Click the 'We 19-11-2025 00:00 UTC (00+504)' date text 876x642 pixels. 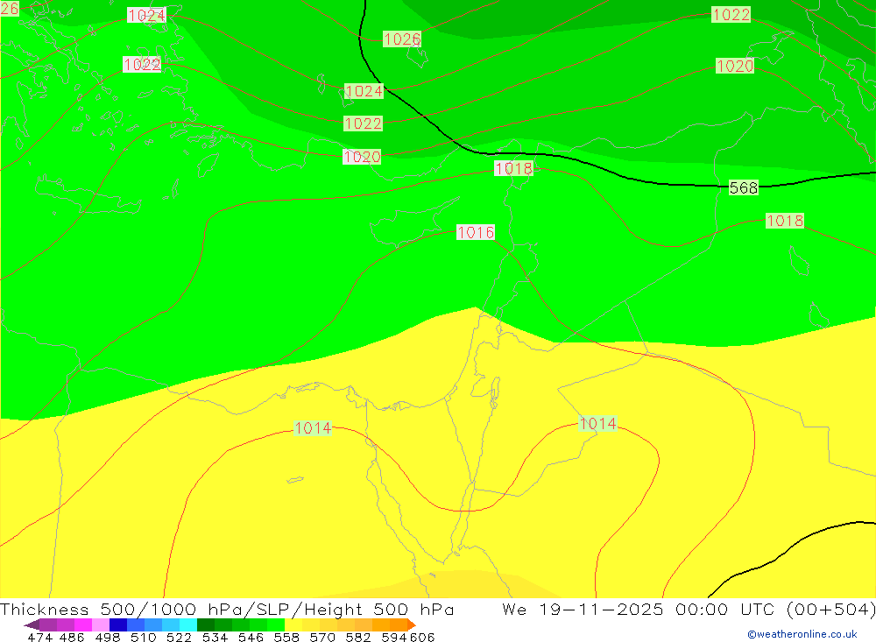pyautogui.click(x=689, y=609)
